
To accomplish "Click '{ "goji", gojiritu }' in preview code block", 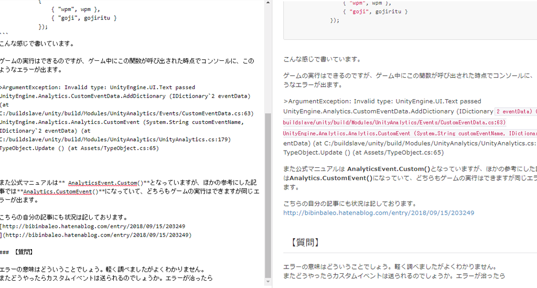I will click(x=375, y=12).
